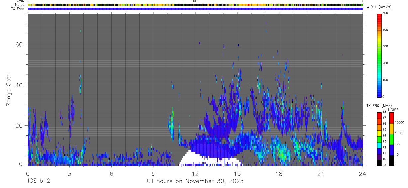Click the UT hour tick '3'

[69, 173]
